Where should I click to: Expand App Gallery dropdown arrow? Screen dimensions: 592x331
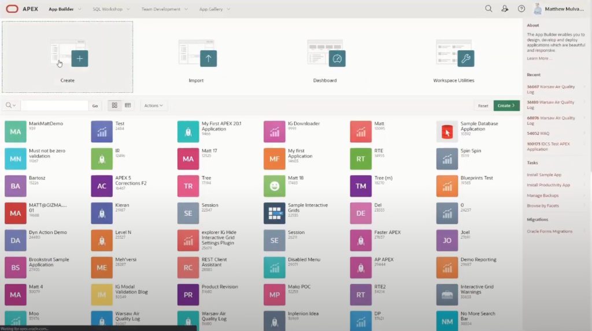pos(228,9)
